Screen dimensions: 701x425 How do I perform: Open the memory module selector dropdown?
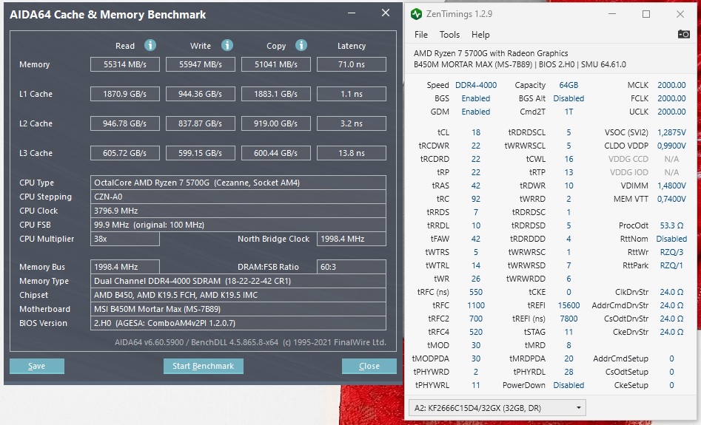tap(497, 408)
